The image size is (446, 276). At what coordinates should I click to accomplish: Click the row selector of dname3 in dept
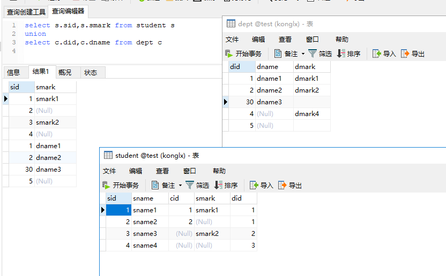[226, 102]
